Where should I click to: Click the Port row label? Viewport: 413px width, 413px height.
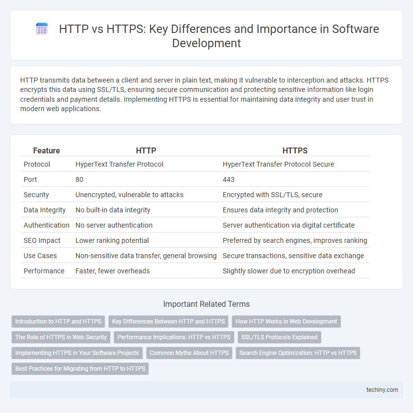(30, 179)
